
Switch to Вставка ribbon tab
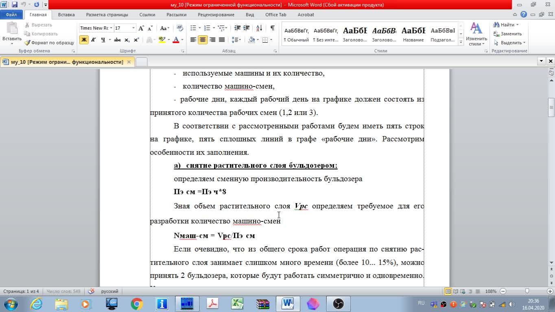pyautogui.click(x=66, y=15)
